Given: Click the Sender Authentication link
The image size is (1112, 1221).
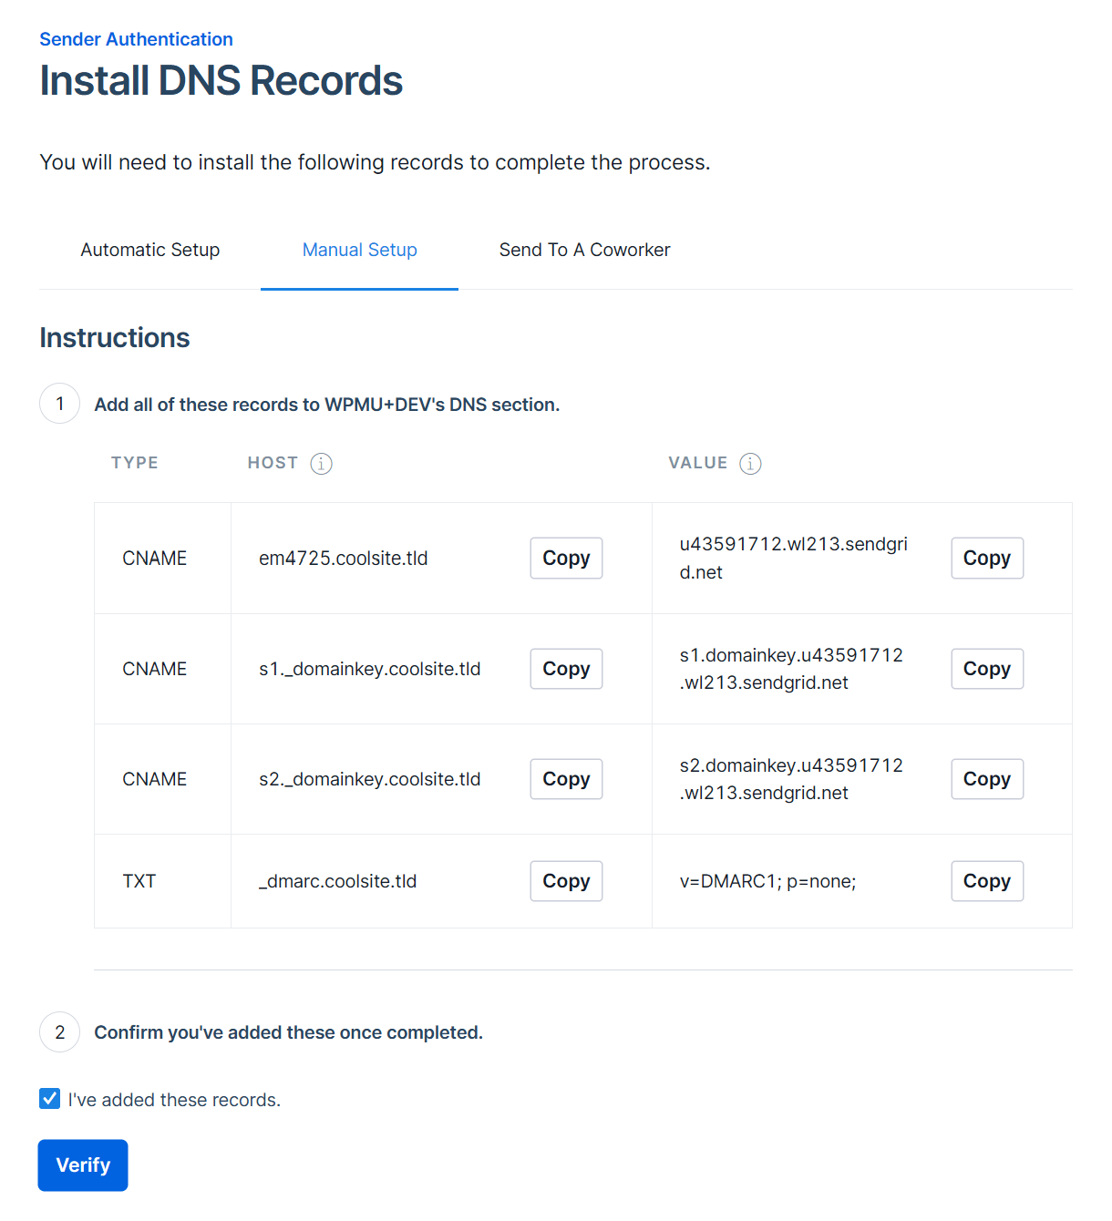Looking at the screenshot, I should [x=135, y=39].
